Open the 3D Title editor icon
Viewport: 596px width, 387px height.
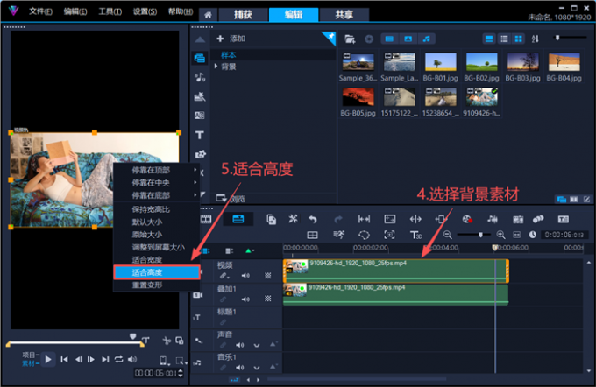tap(415, 235)
